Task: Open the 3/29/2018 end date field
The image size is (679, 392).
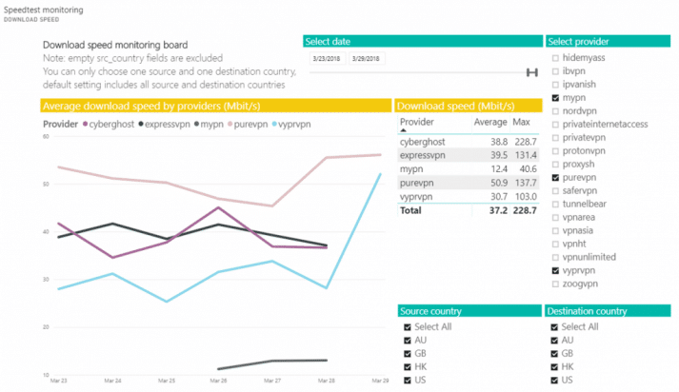Action: coord(367,58)
